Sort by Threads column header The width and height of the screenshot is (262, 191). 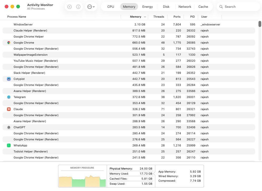[x=159, y=17]
